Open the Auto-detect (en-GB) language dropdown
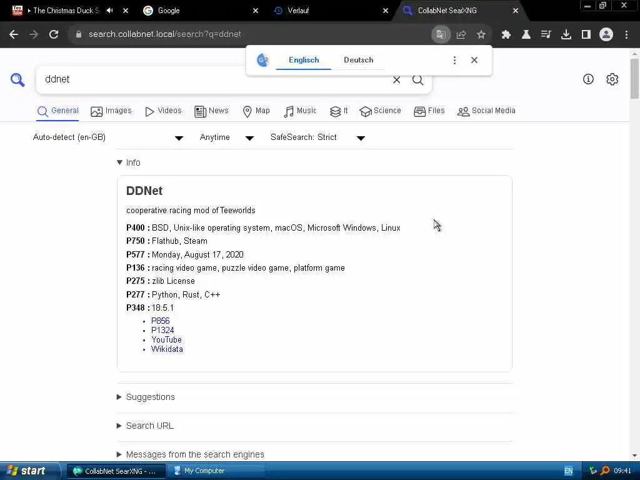Image resolution: width=640 pixels, height=480 pixels. click(x=107, y=137)
